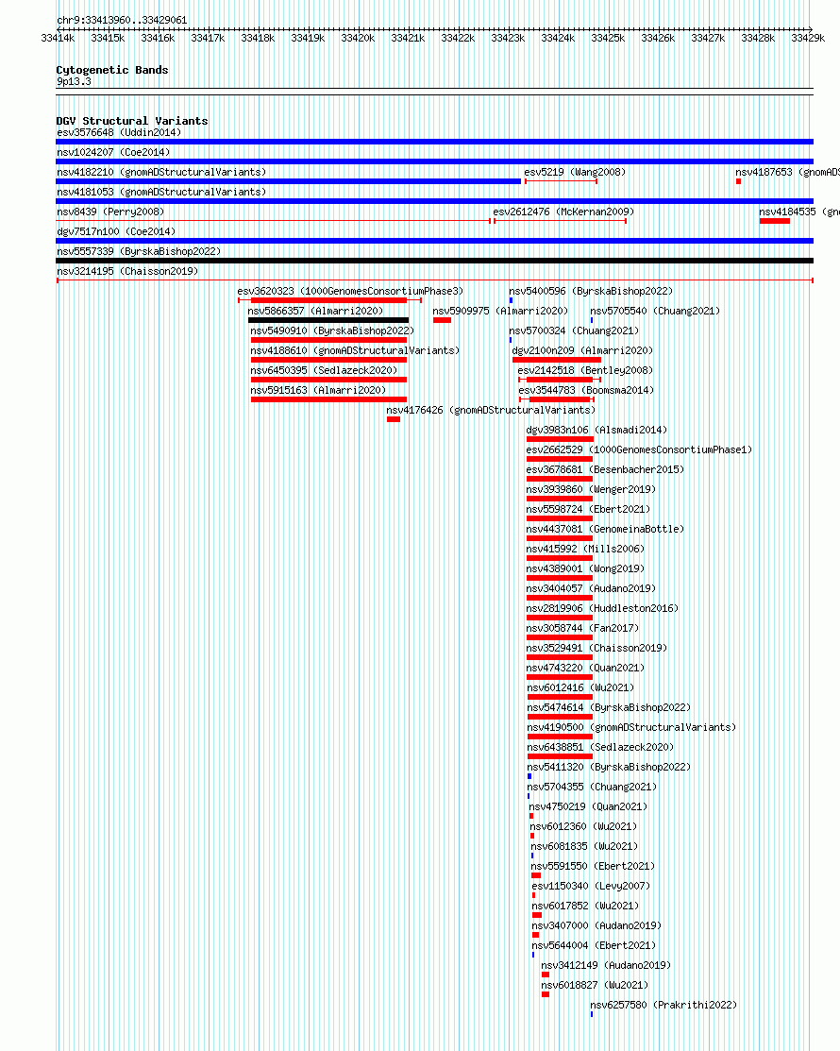Click the nsv4743220 (Quan2021) label

585,669
